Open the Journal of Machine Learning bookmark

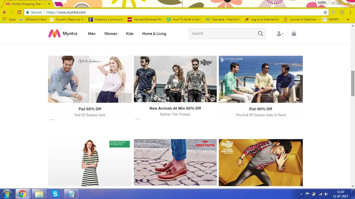301,19
